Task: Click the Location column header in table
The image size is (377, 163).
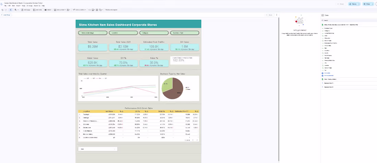Action: (87, 111)
